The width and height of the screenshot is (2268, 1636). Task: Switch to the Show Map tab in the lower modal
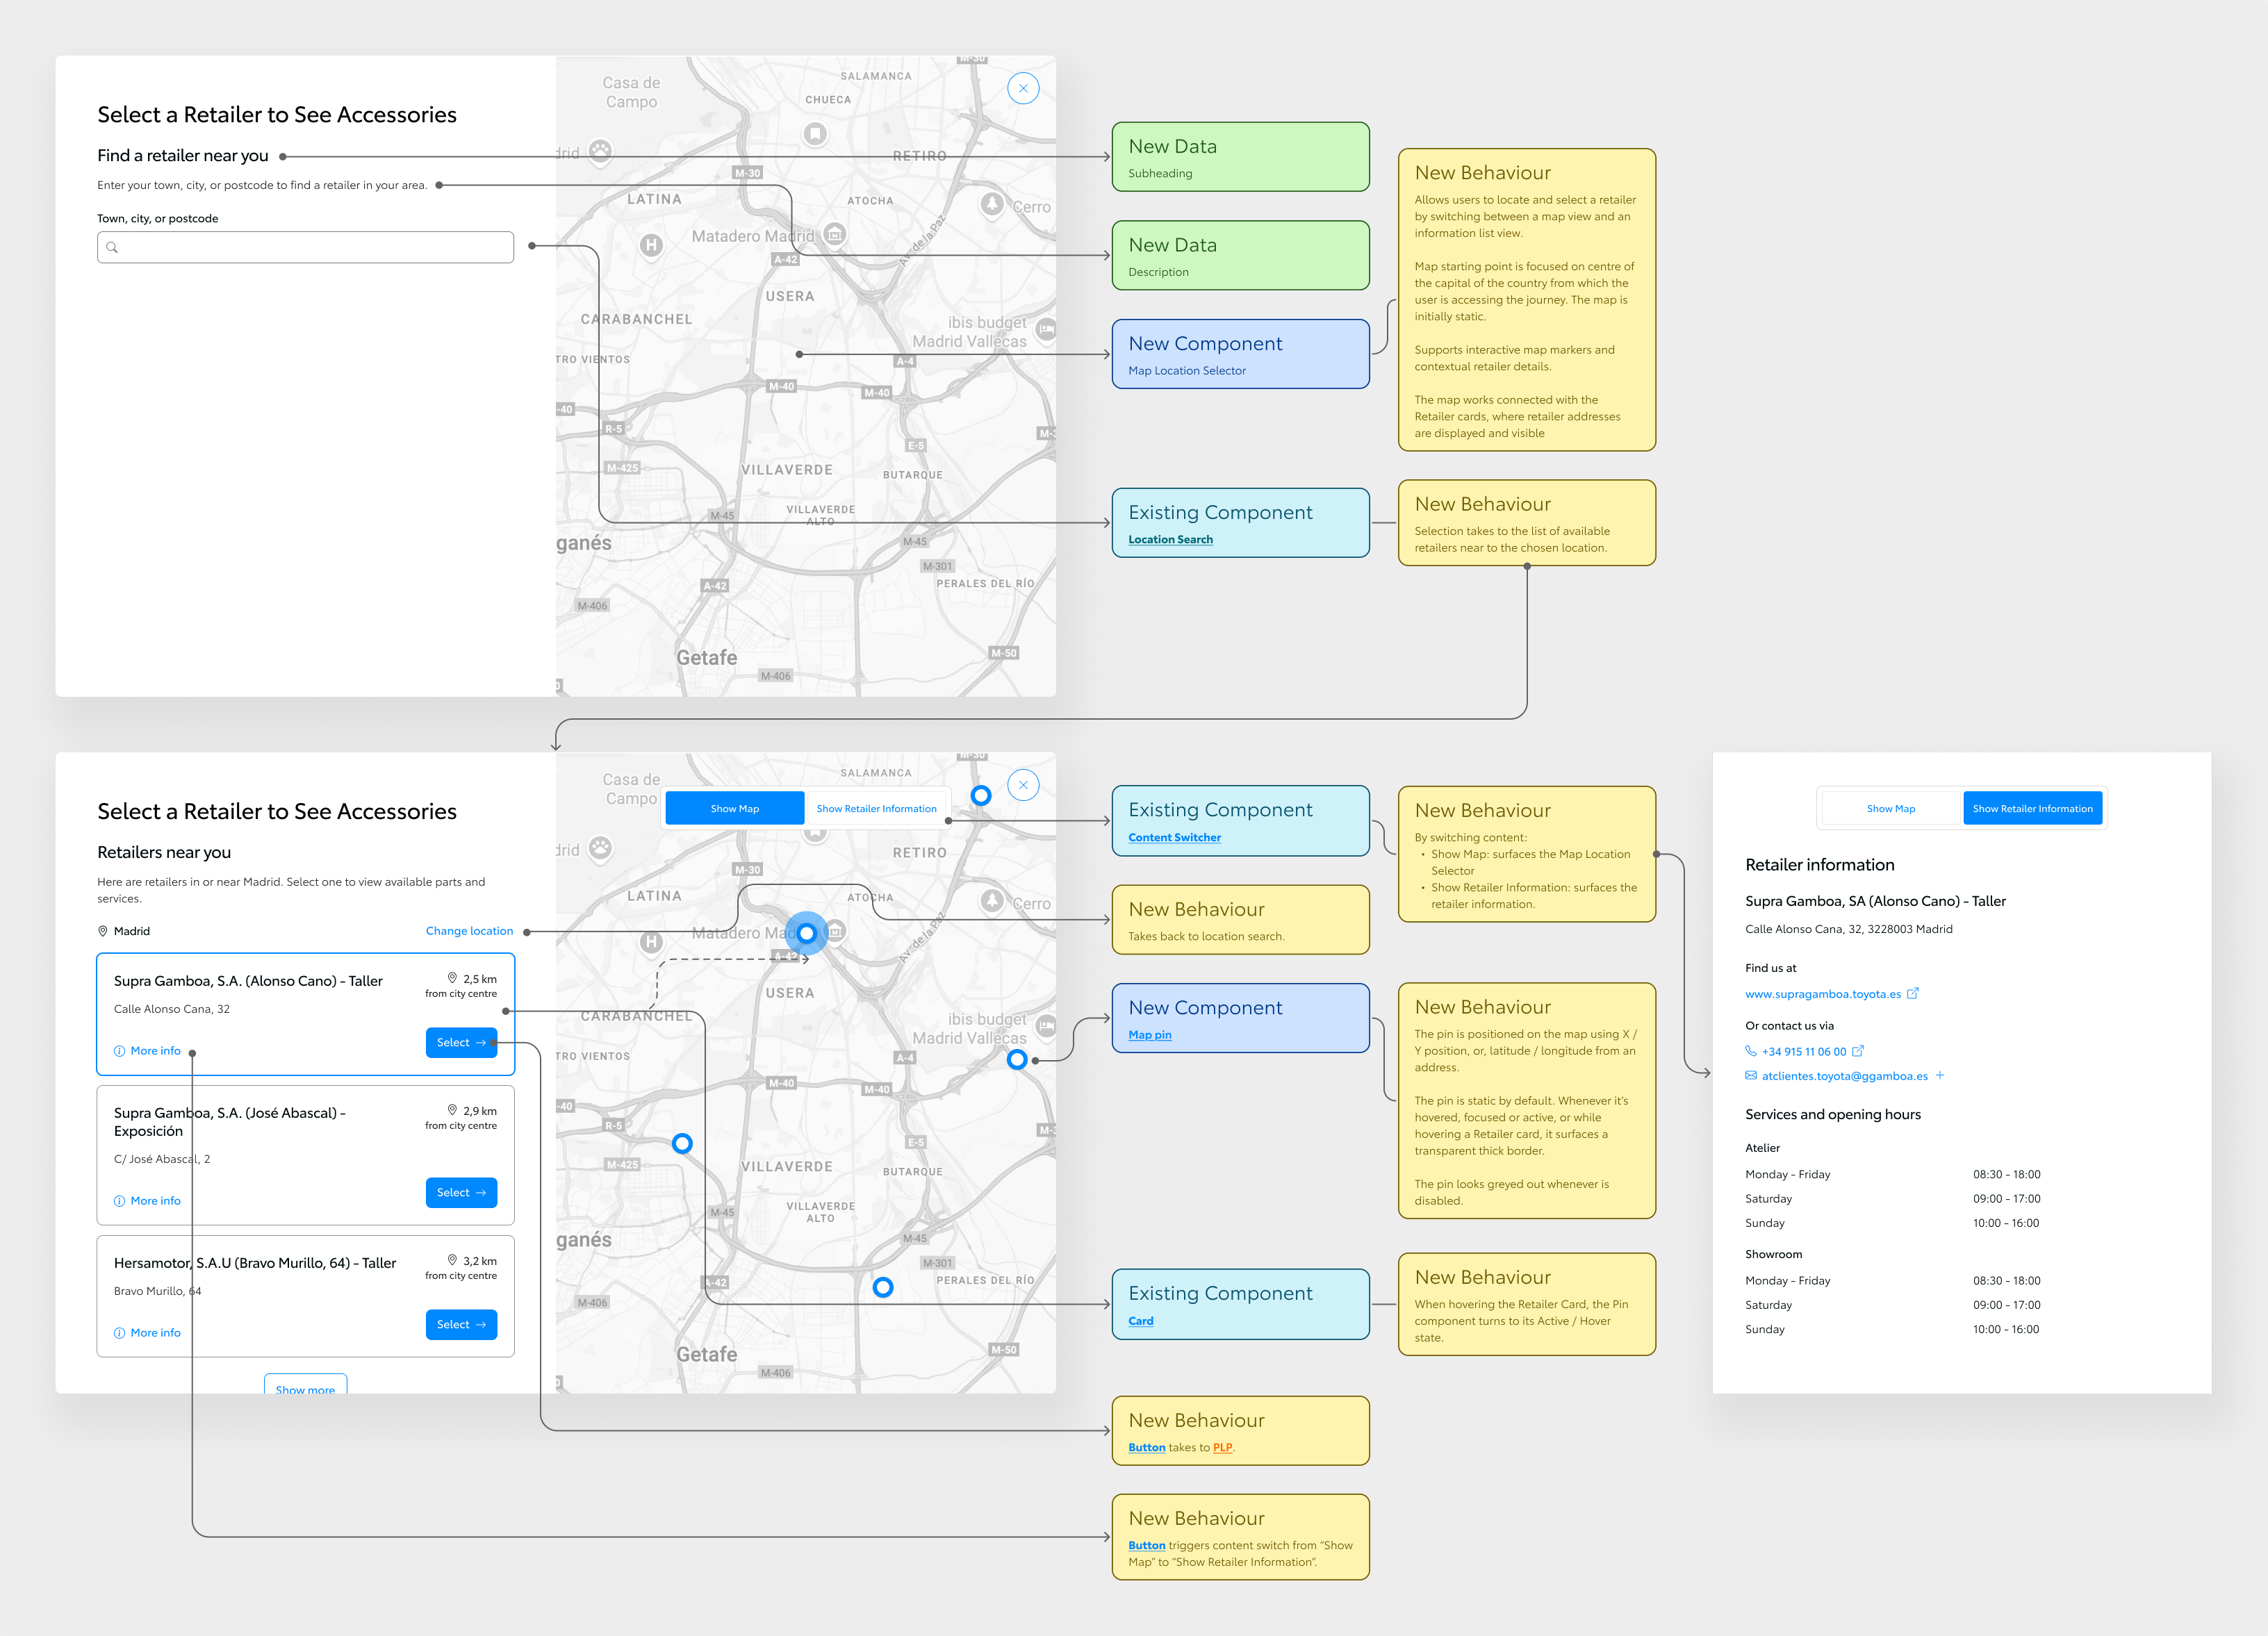click(734, 809)
